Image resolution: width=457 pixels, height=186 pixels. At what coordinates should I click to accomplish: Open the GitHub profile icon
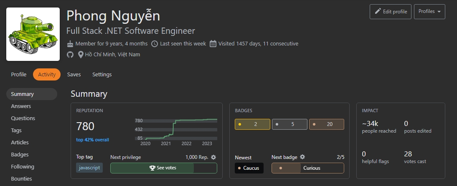click(x=70, y=55)
